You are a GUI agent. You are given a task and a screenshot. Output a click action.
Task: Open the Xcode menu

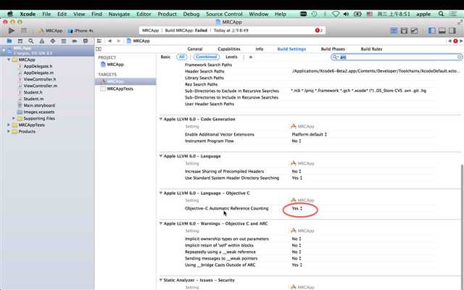tap(28, 14)
